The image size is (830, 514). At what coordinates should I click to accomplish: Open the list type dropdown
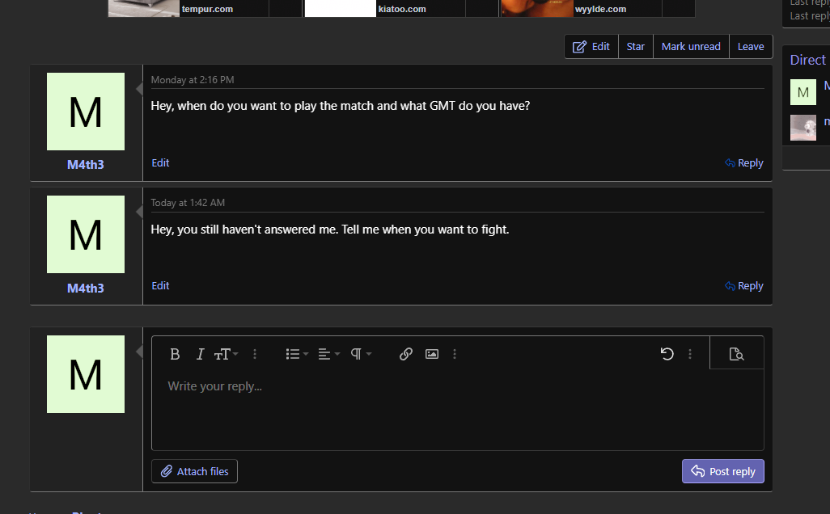tap(297, 354)
